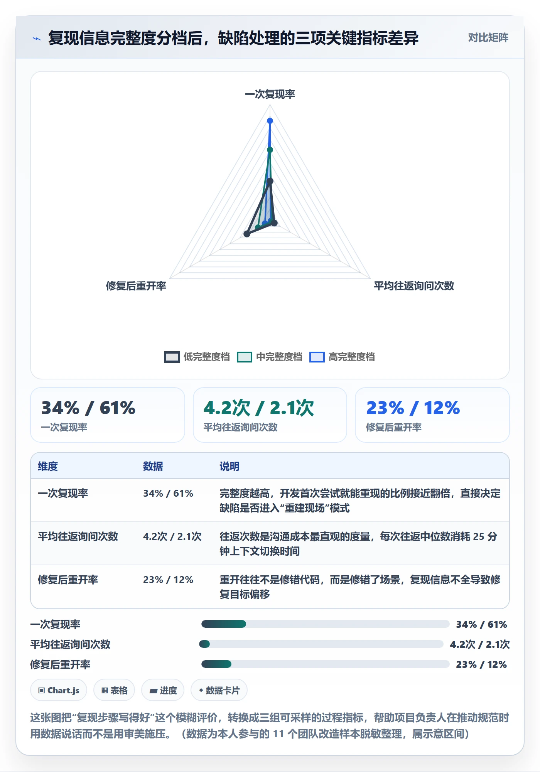Toggle the 低完整度档 legend swatch

(x=172, y=357)
